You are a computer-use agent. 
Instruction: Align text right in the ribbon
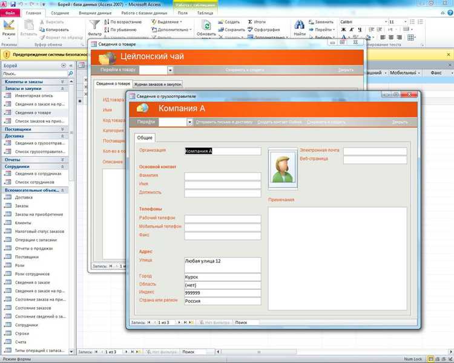pyautogui.click(x=400, y=38)
